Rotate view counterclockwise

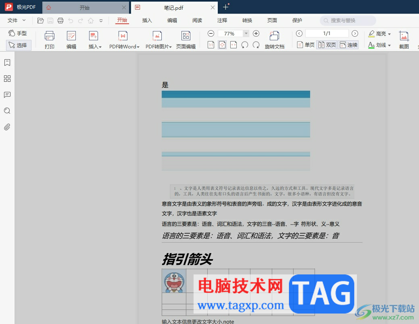(244, 45)
